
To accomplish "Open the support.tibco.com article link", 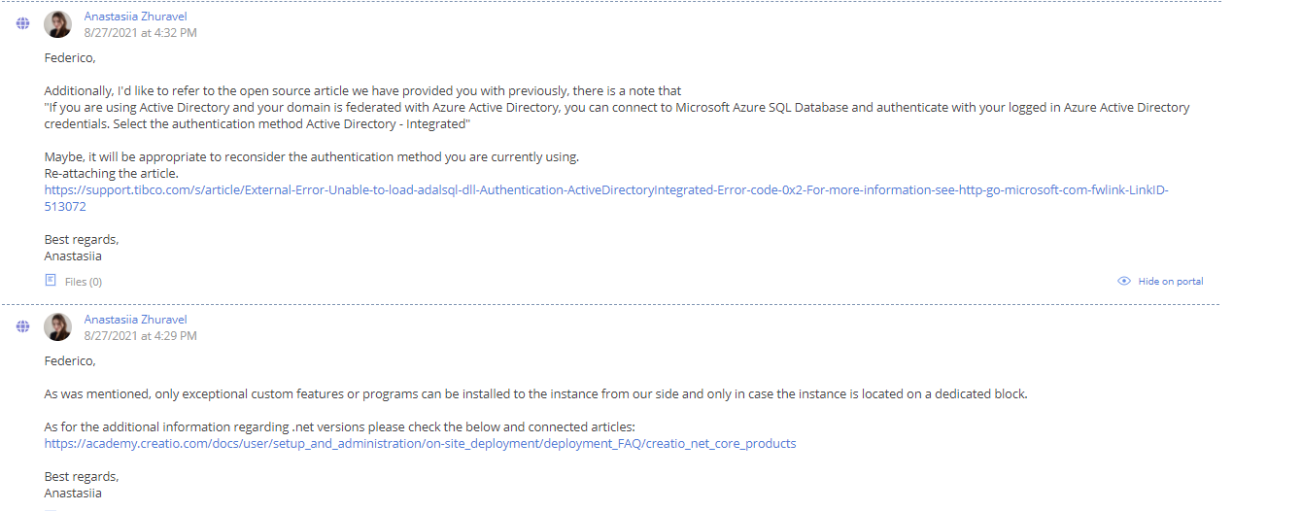I will pyautogui.click(x=606, y=198).
